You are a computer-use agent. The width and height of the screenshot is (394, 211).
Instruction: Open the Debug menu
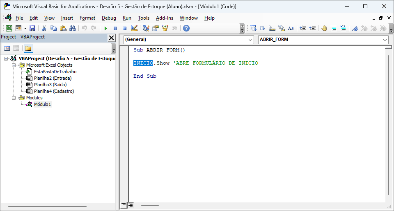(x=109, y=18)
